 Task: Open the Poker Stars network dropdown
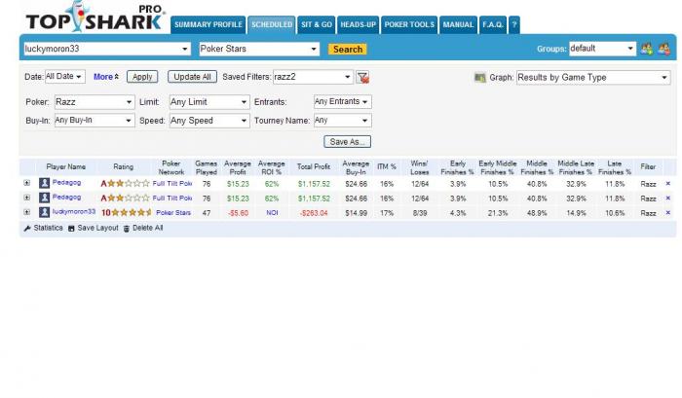click(259, 49)
